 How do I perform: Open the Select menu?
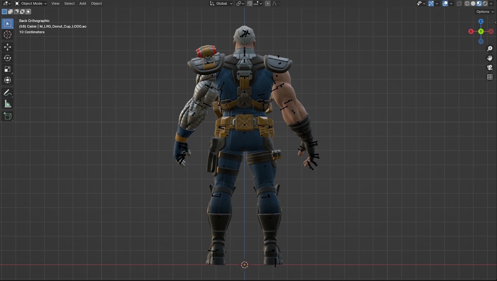69,3
